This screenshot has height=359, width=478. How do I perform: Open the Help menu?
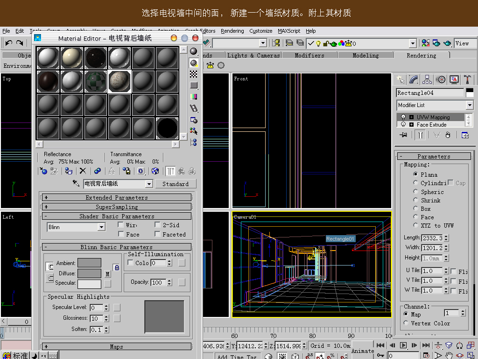[x=310, y=31]
